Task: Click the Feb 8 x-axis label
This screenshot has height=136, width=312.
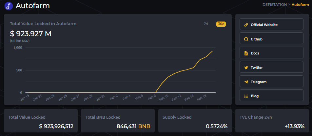Action: tap(152, 97)
